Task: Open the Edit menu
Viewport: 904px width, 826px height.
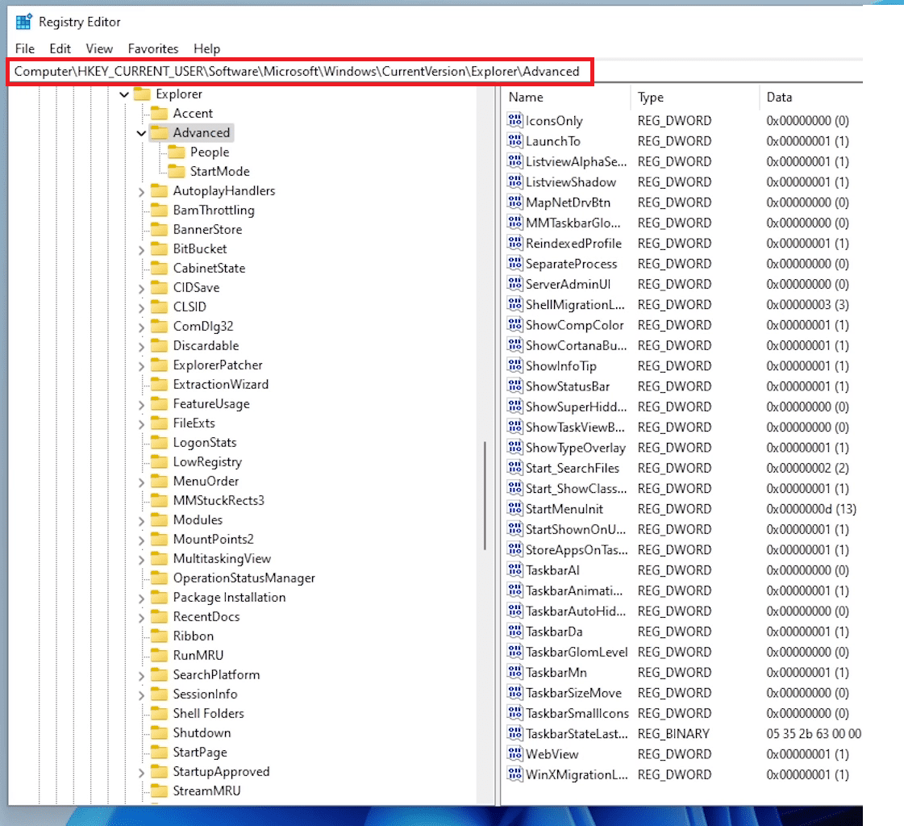Action: [60, 49]
